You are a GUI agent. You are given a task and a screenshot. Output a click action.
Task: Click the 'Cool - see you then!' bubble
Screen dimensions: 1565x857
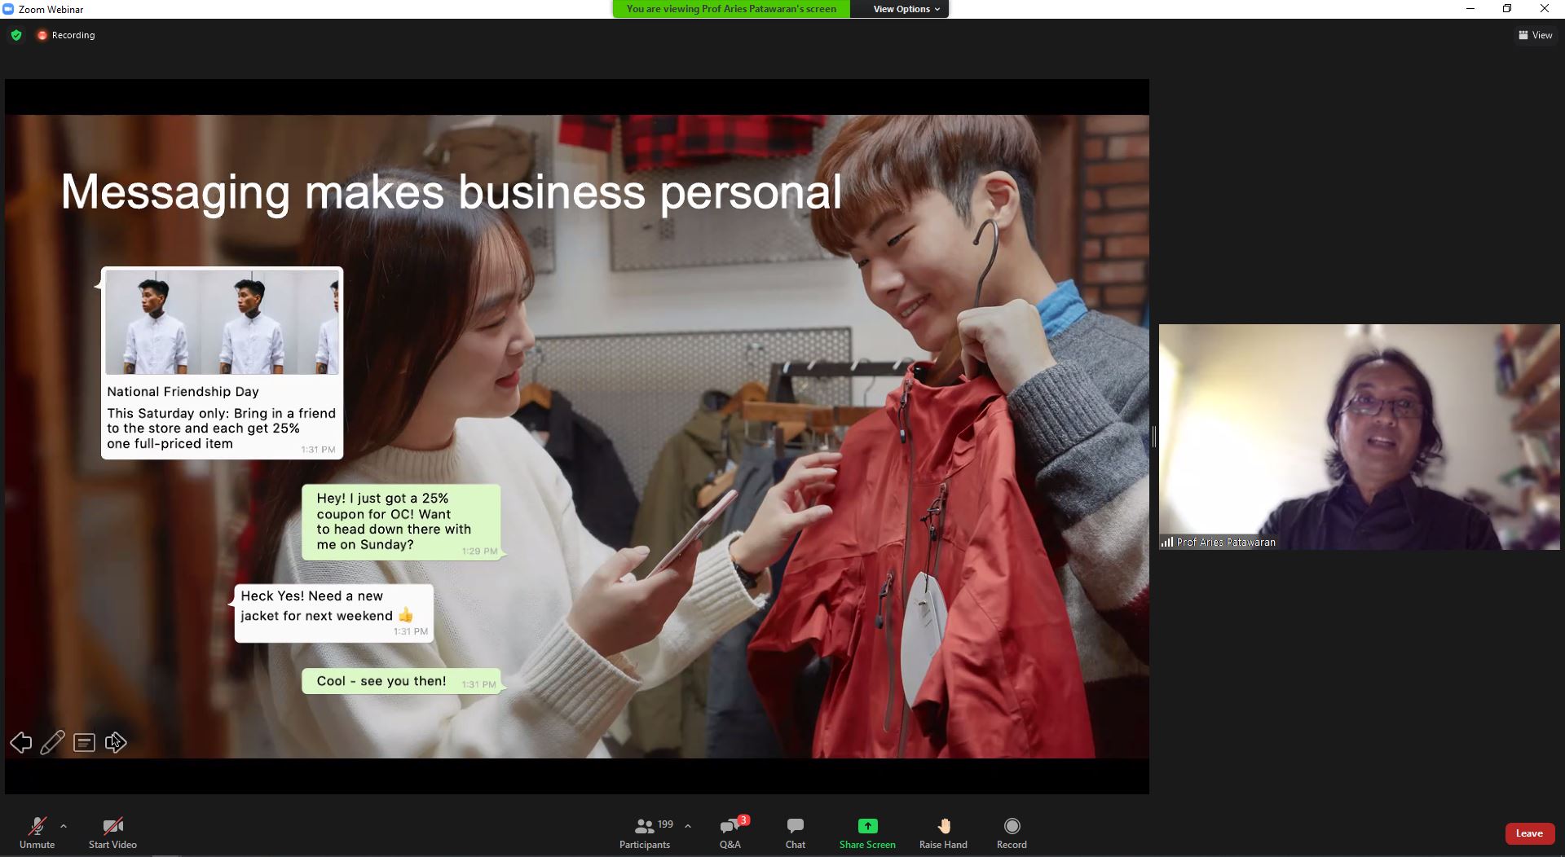coord(401,682)
